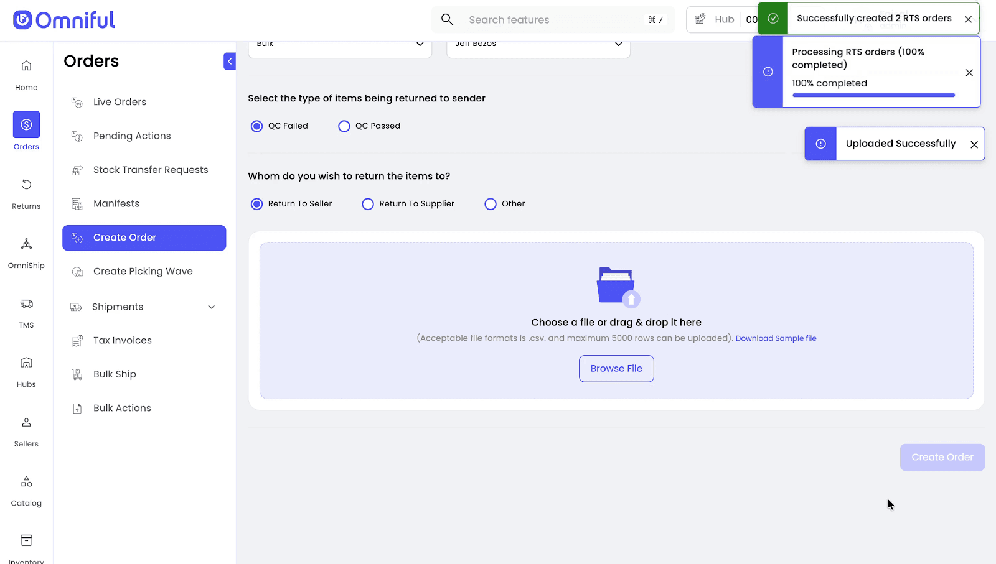Select Other as return destination

pos(491,204)
